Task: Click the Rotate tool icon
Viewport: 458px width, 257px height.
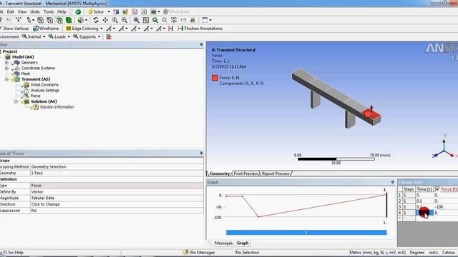Action: tap(96, 20)
